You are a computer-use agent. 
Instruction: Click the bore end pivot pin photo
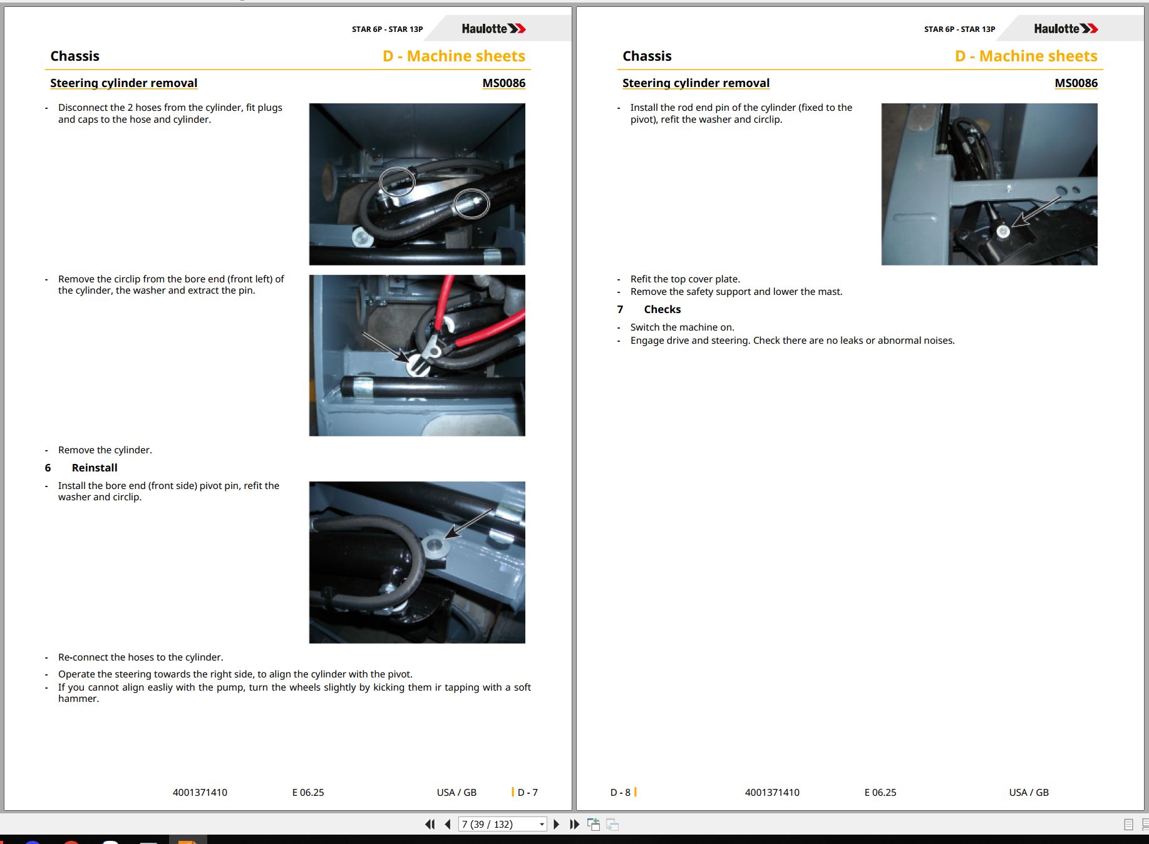point(417,562)
